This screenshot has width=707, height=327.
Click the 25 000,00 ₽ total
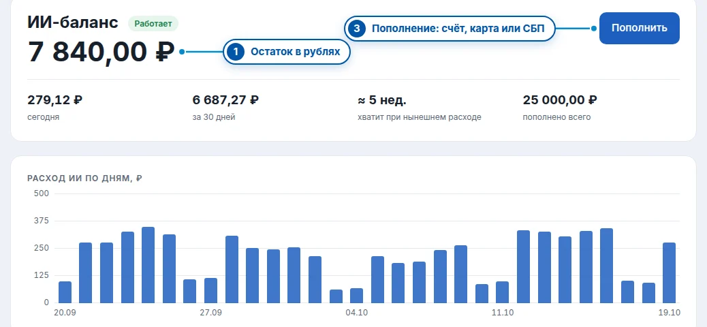pos(560,99)
